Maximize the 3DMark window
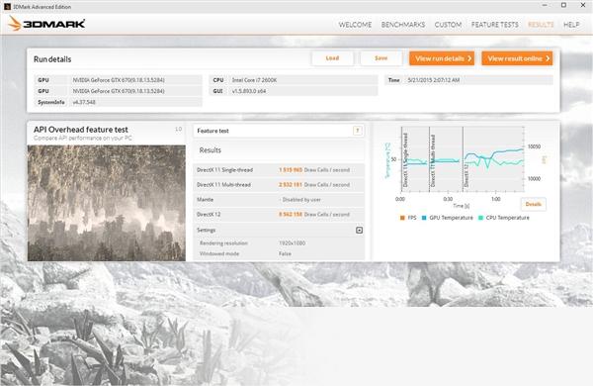This screenshot has height=386, width=593. click(563, 5)
